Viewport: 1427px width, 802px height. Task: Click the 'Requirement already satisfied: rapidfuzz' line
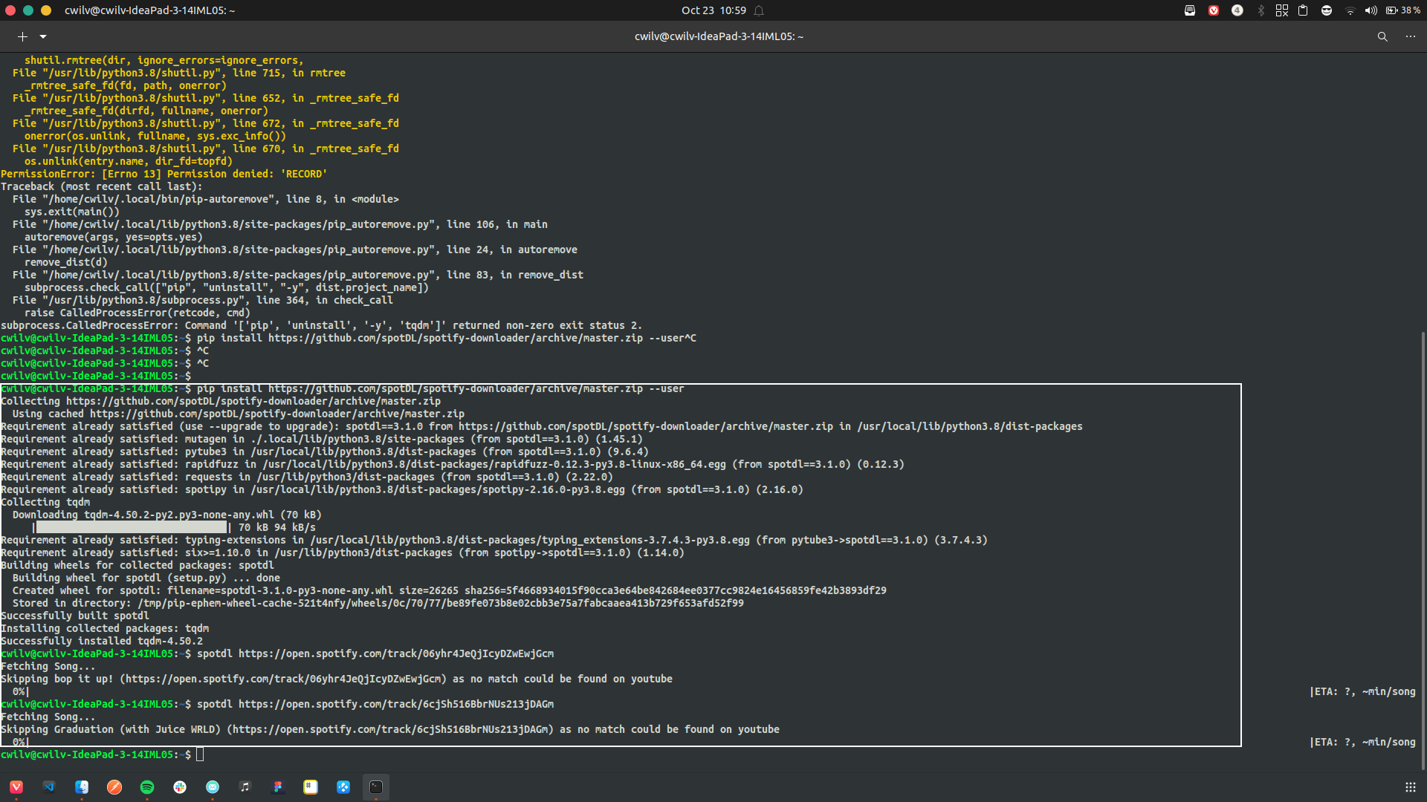tap(453, 464)
